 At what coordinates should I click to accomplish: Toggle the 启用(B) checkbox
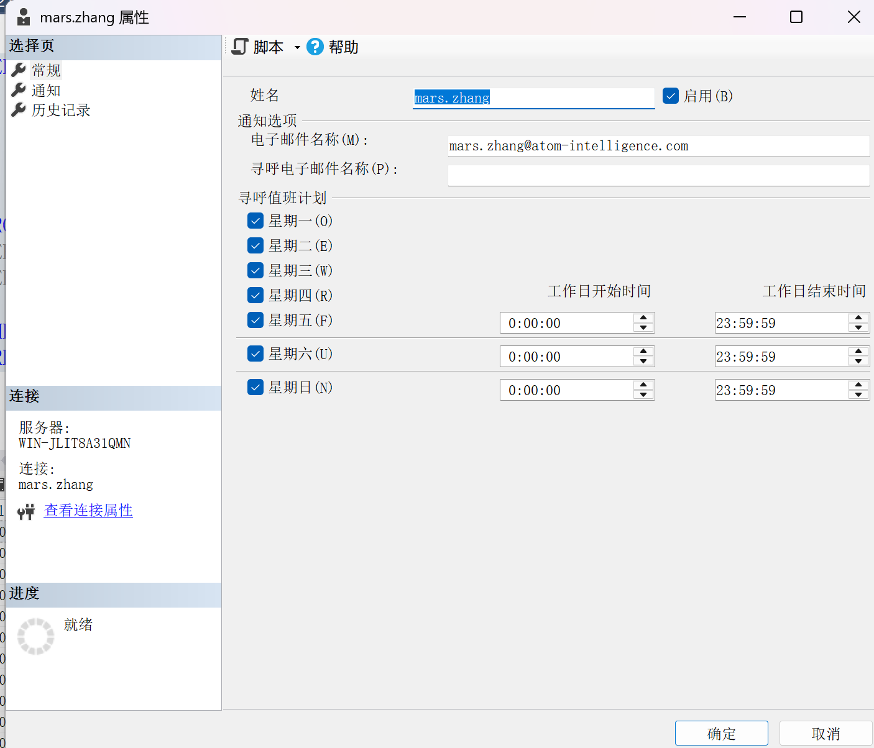click(671, 96)
